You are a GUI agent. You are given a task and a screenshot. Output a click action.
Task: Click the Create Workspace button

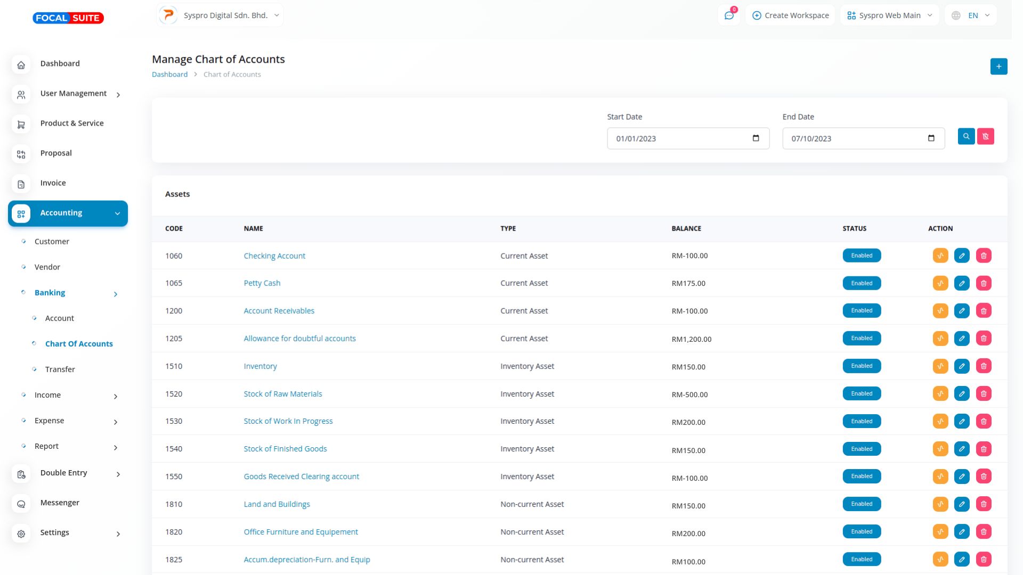[x=790, y=15]
